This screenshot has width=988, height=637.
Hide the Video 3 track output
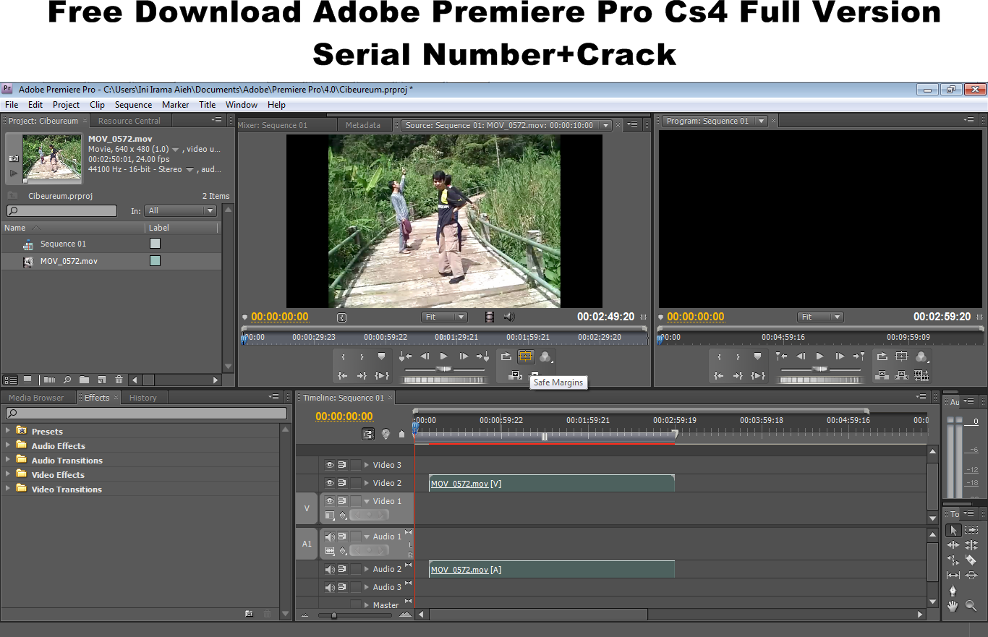[x=330, y=465]
